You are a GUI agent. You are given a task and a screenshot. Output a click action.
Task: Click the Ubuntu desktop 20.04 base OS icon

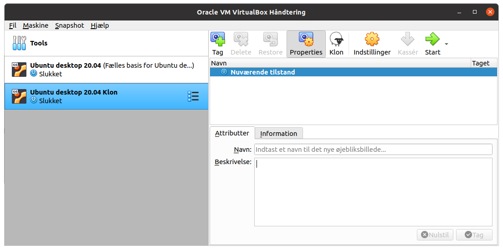[19, 70]
